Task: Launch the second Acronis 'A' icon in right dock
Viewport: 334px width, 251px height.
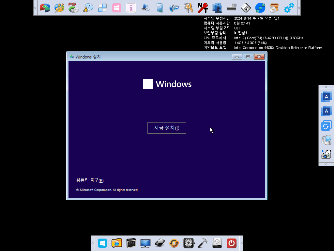Action: click(x=326, y=111)
